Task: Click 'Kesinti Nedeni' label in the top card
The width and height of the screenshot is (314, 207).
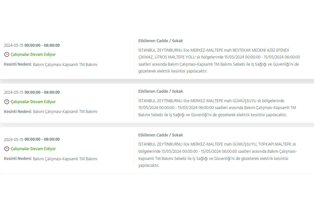Action: 18,65
